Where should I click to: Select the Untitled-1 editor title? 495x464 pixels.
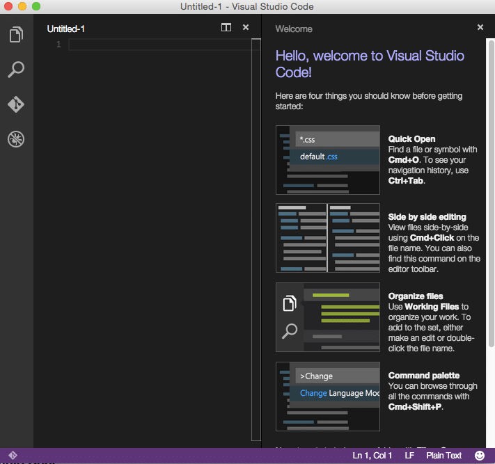(x=65, y=29)
